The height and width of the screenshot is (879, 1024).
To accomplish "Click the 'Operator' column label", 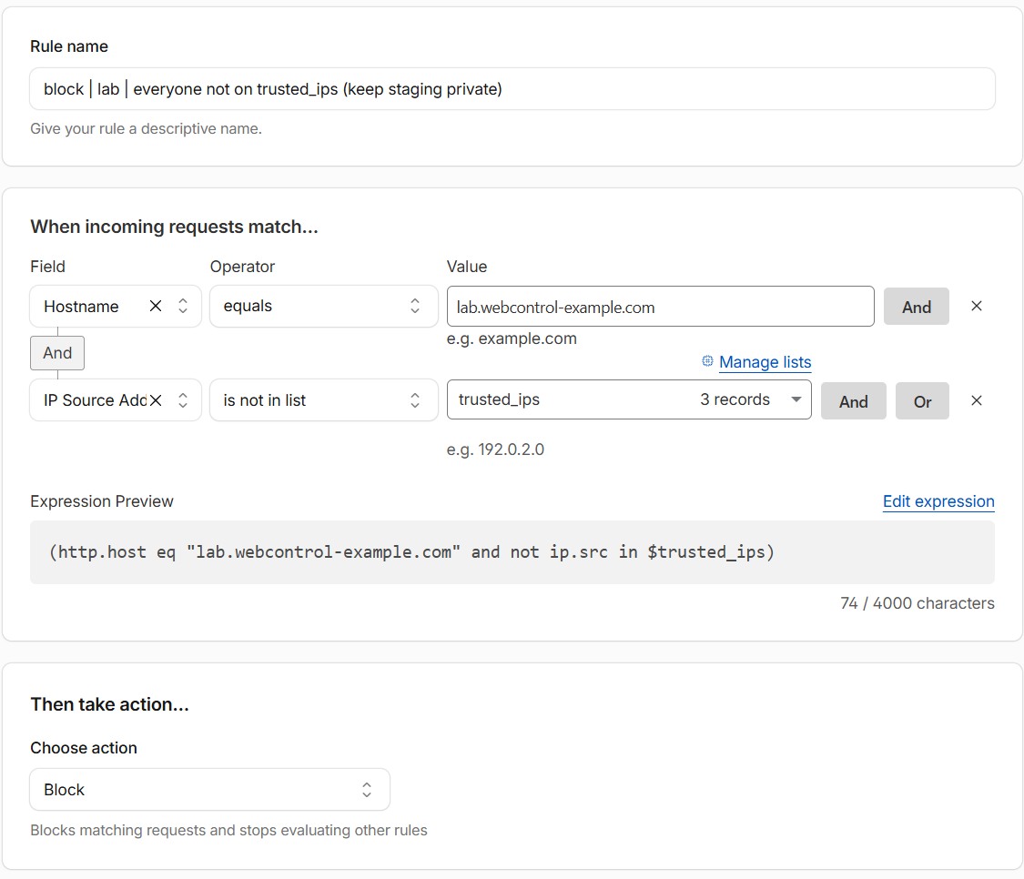I will [x=242, y=267].
